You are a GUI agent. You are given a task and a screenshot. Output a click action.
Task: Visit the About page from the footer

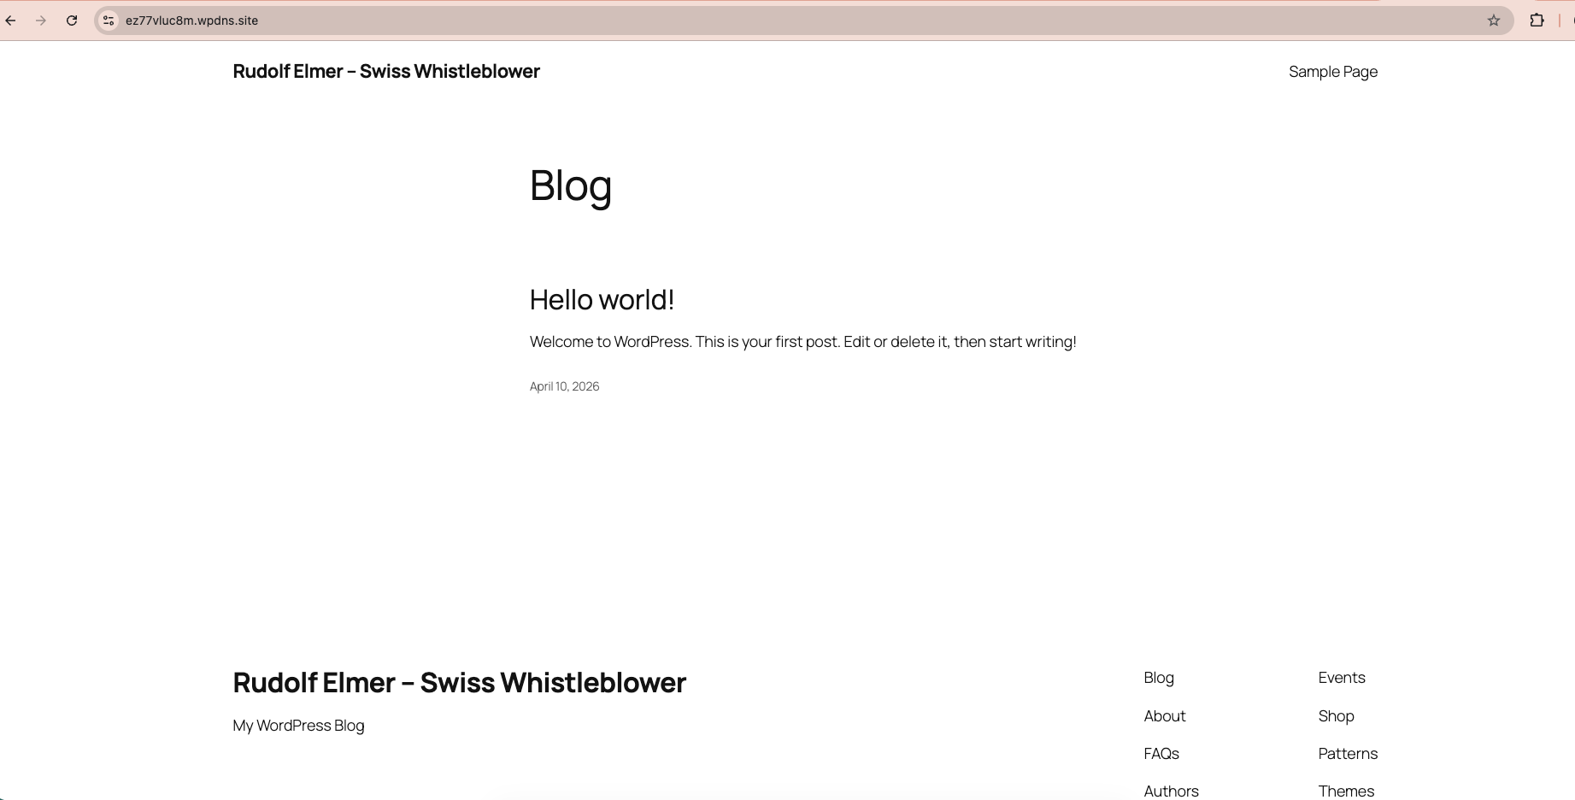point(1164,716)
